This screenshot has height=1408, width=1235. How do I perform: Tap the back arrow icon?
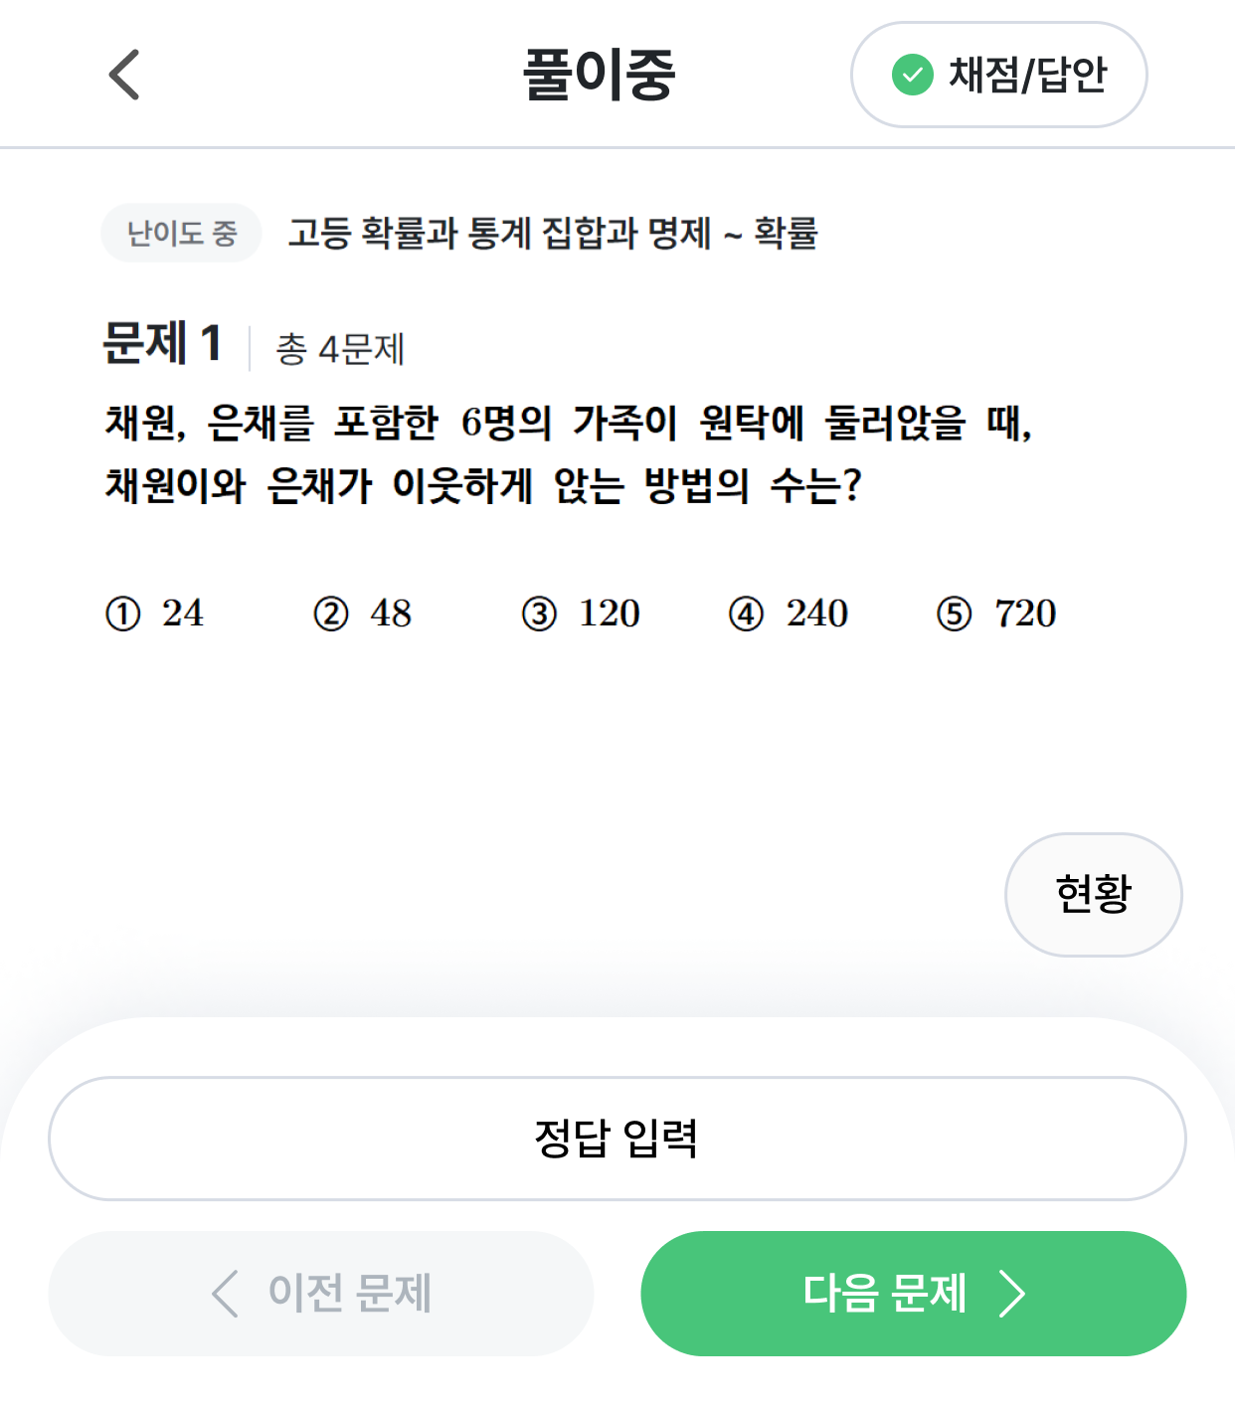(124, 75)
